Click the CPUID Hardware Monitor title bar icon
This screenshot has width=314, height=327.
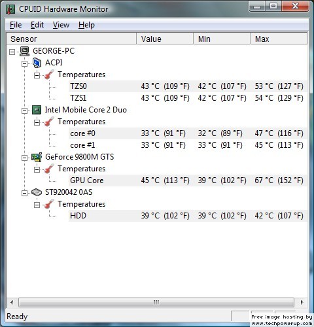coord(10,9)
